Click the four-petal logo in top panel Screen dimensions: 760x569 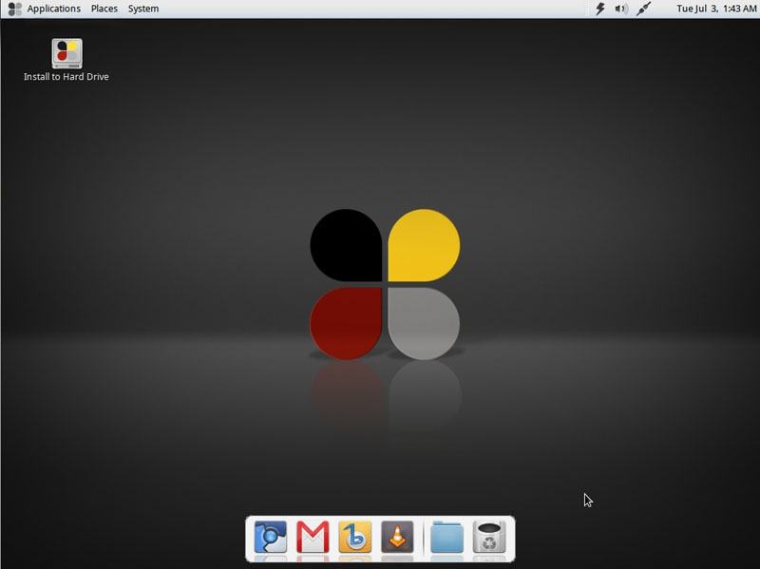[x=14, y=9]
